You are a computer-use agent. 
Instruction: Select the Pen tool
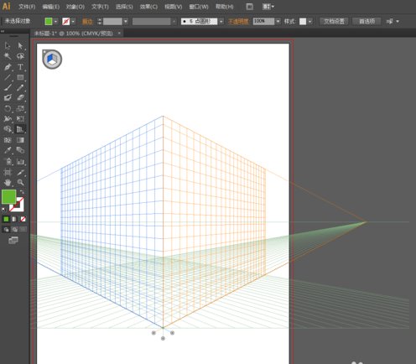coord(8,67)
